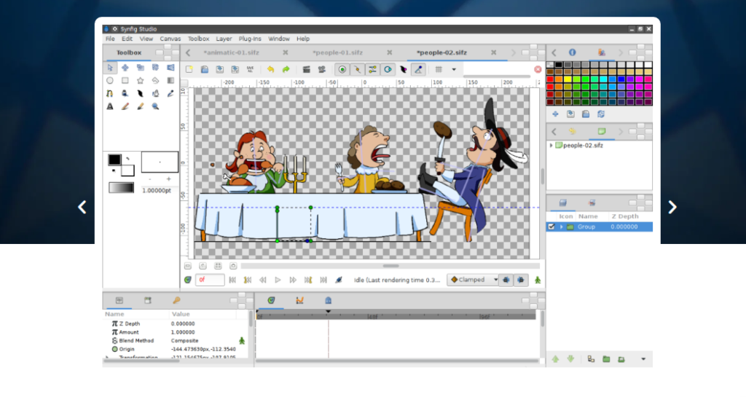Switch to the animatic-01.sifz tab
Image resolution: width=746 pixels, height=397 pixels.
(231, 52)
